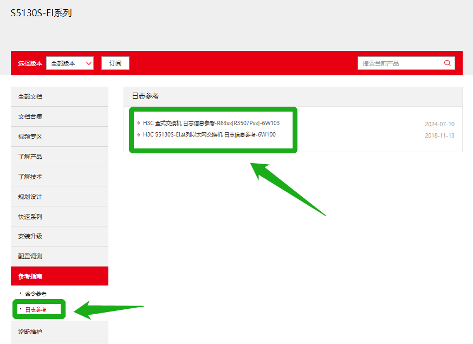Click the 订阅 subscribe button
Screen dimensions: 473x344
tap(115, 63)
